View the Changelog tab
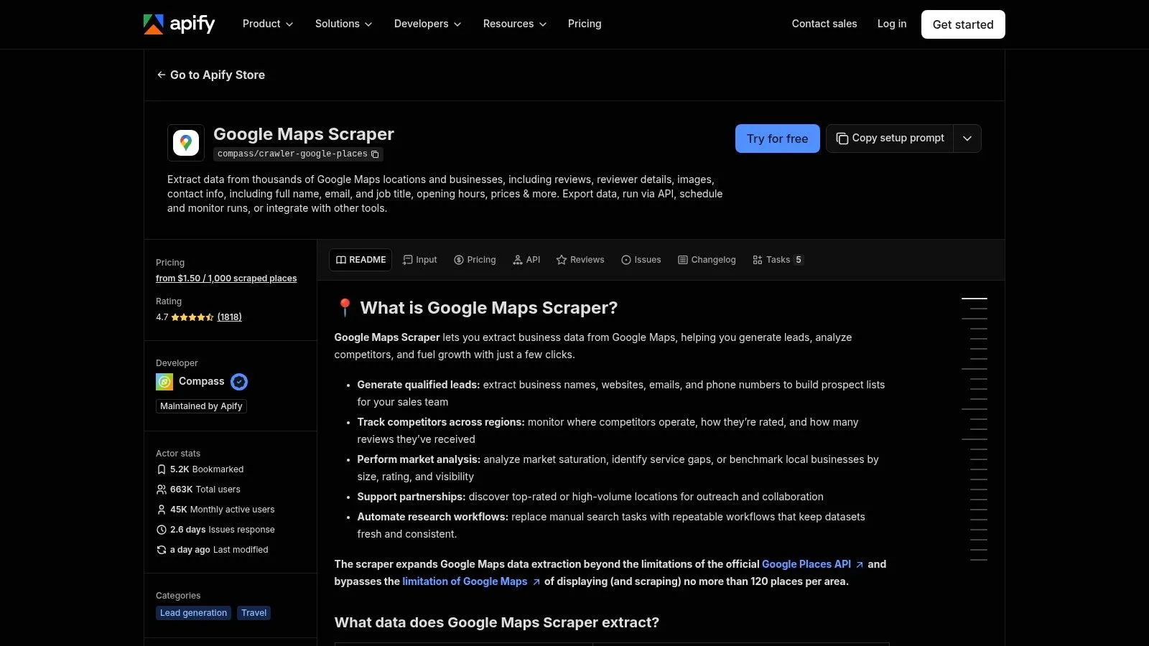Screen dimensions: 1149x646 (707, 260)
